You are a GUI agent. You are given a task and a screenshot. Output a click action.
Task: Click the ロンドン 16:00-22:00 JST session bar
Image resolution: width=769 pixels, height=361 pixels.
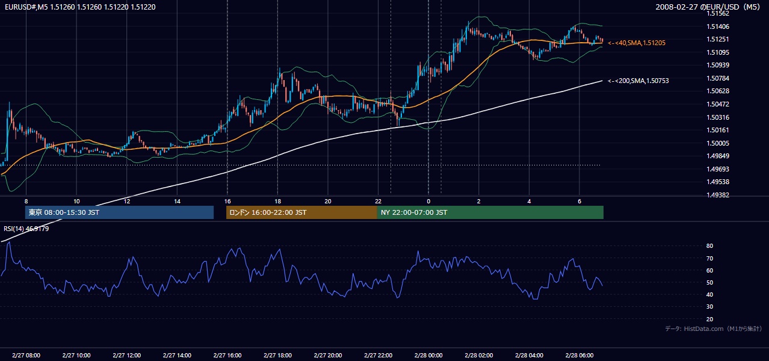(x=301, y=212)
